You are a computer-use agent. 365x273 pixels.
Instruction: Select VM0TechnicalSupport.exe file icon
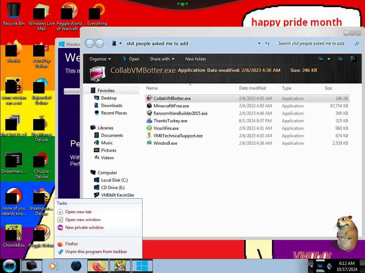coord(149,135)
